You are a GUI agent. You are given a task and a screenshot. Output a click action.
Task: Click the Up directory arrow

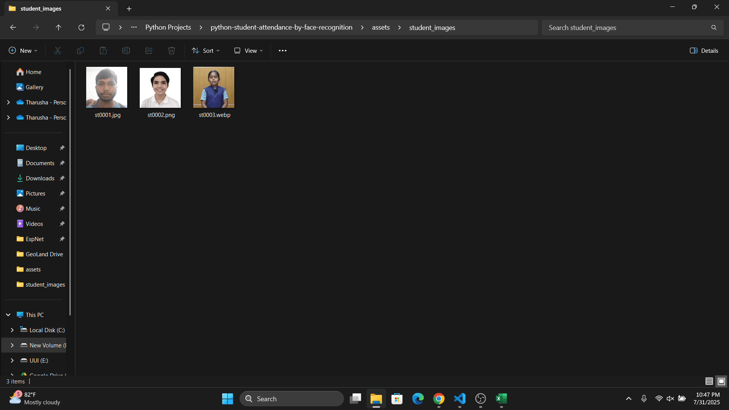point(58,27)
